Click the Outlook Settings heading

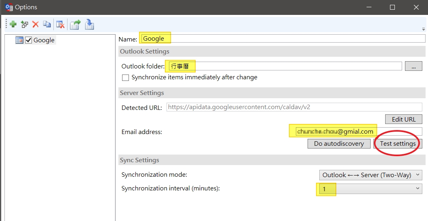point(144,52)
